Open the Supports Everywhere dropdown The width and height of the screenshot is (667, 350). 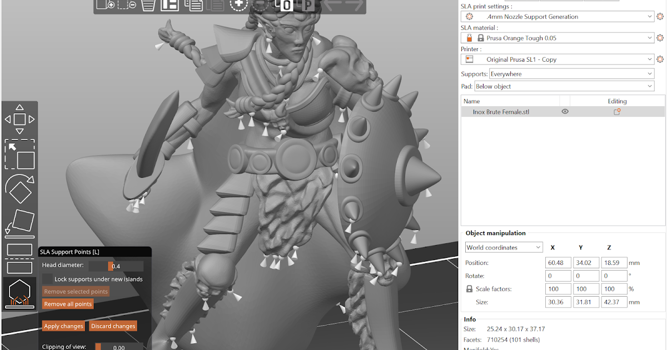(571, 73)
